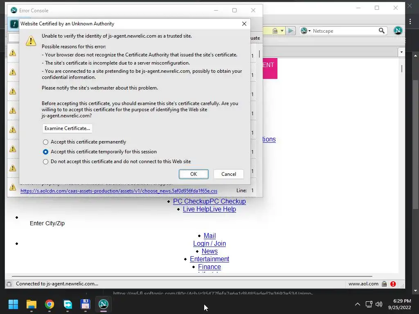The image size is (419, 314).
Task: Open Examine Certificate details
Action: click(x=68, y=128)
